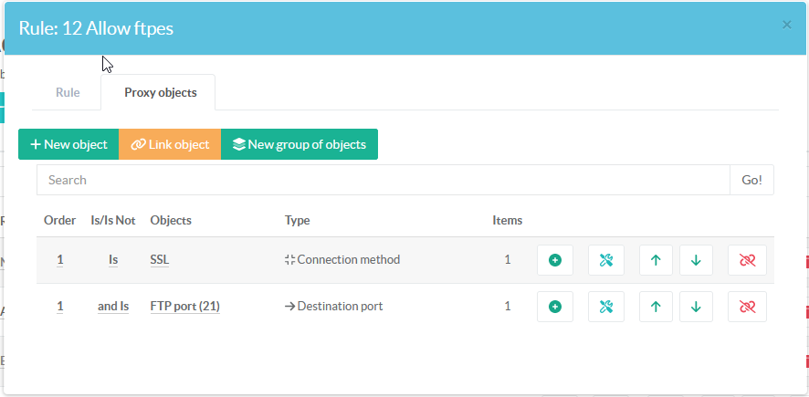Move FTP port (21) object down
This screenshot has width=809, height=397.
pos(696,307)
